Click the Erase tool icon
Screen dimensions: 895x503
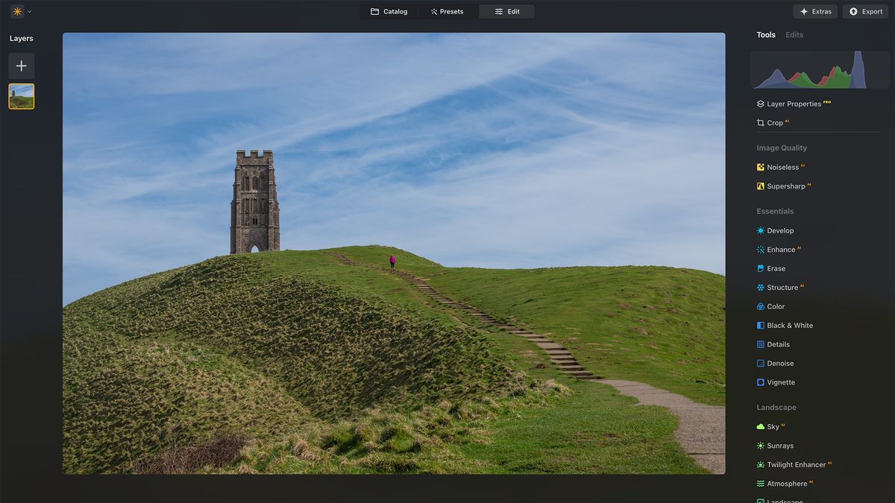pyautogui.click(x=761, y=268)
